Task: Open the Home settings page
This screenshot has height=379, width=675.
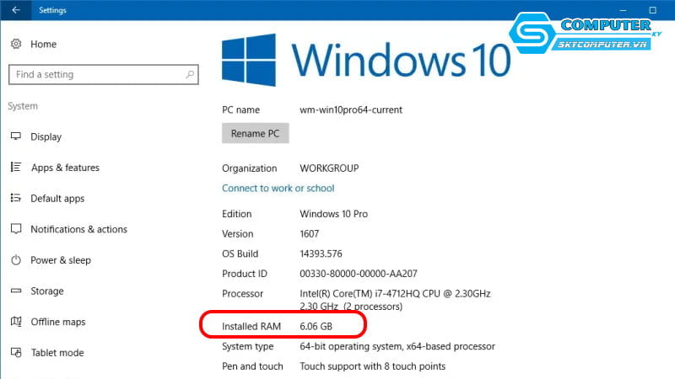Action: pos(44,45)
